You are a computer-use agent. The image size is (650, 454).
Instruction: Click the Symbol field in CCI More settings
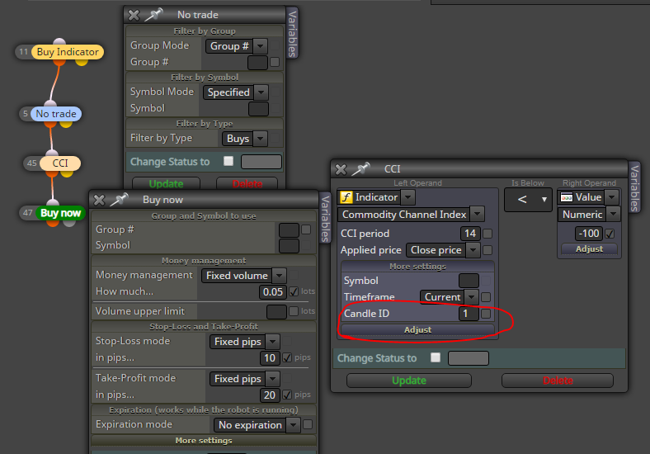[x=469, y=281]
